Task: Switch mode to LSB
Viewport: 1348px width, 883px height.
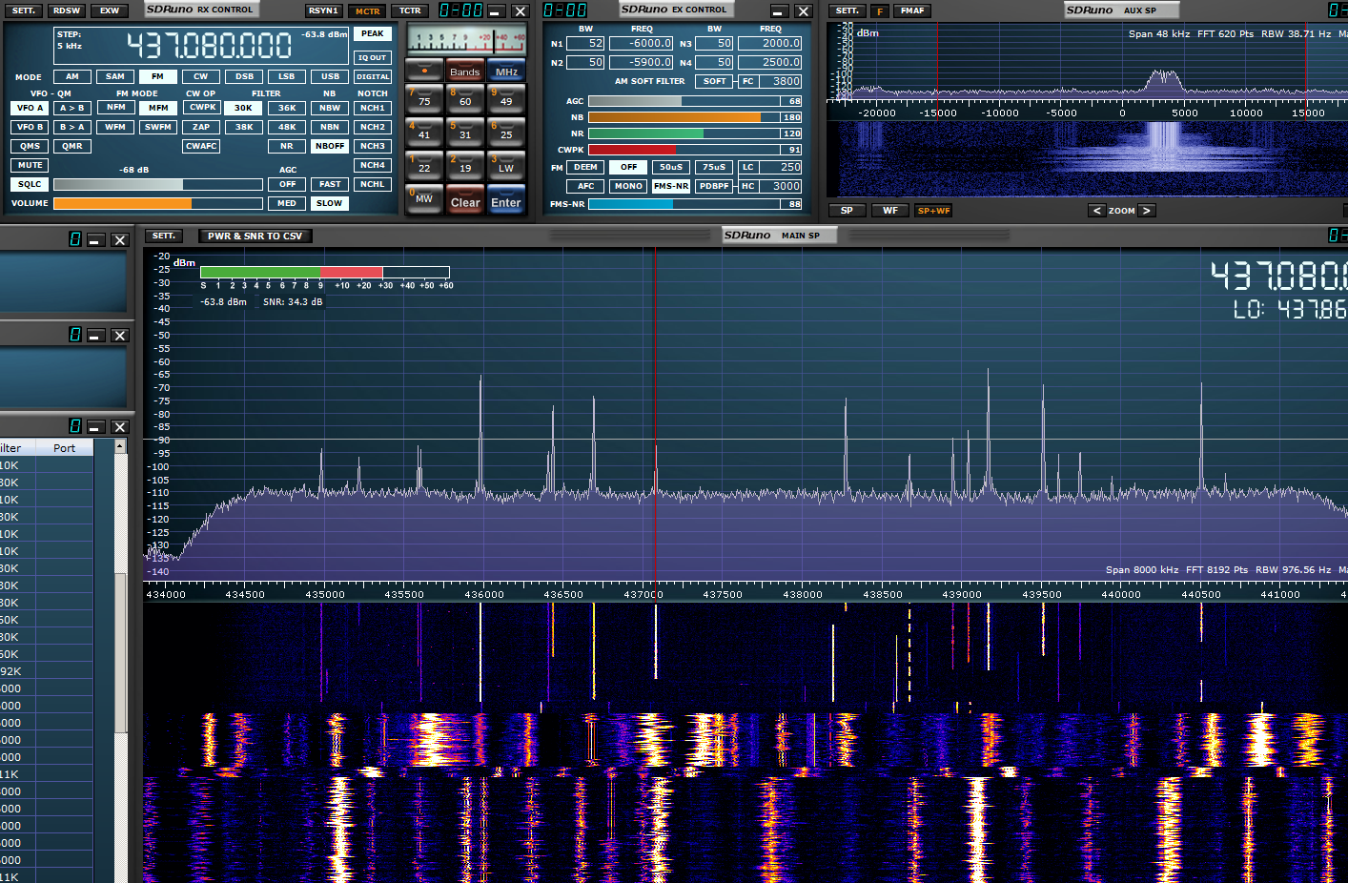Action: [x=287, y=76]
